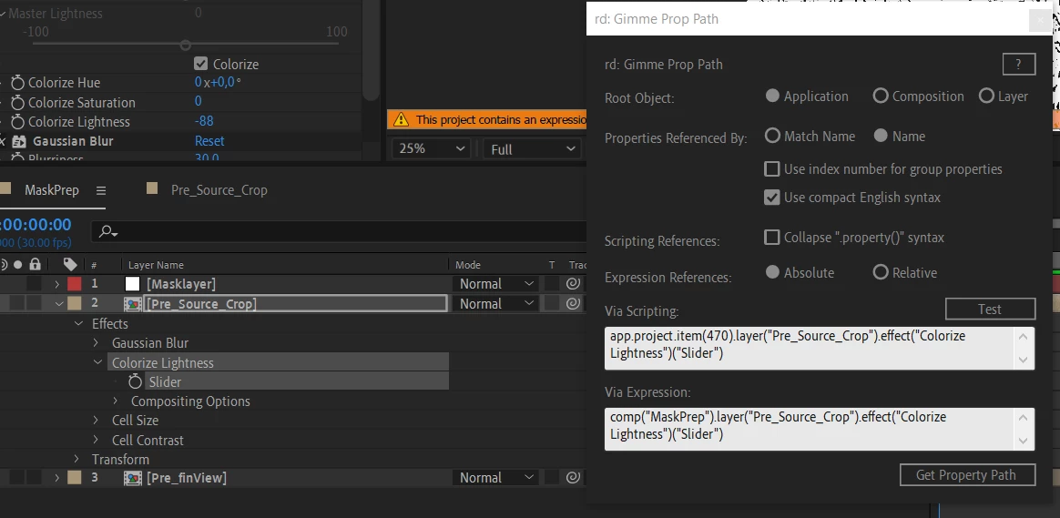The height and width of the screenshot is (518, 1060).
Task: Click the Gaussian Blur effect preset icon
Action: tap(19, 141)
